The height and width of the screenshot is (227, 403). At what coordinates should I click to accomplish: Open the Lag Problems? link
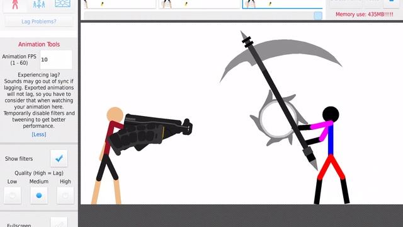click(39, 21)
